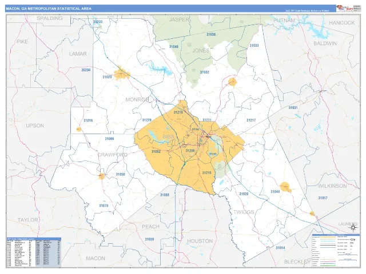Click ZIP code 31210
Image resolution: width=366 pixels, height=274 pixels.
[178, 112]
